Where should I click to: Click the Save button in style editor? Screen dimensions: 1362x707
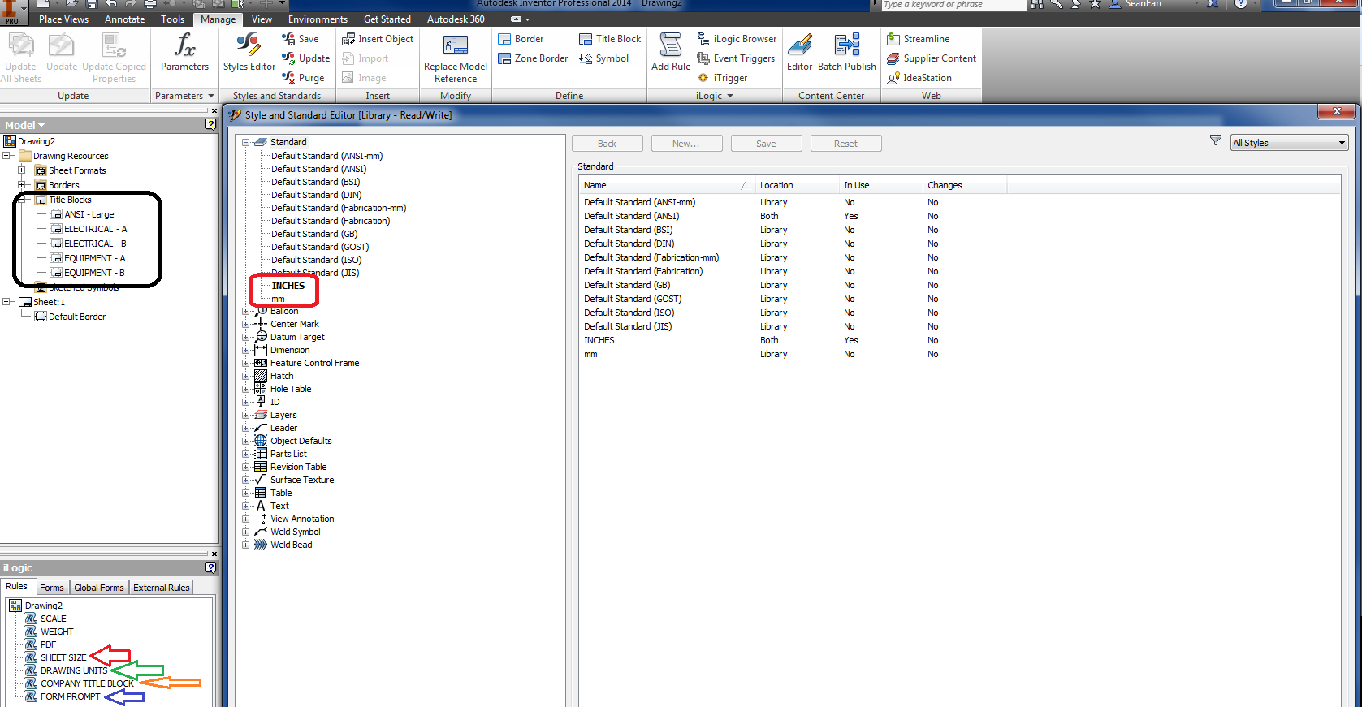point(766,144)
